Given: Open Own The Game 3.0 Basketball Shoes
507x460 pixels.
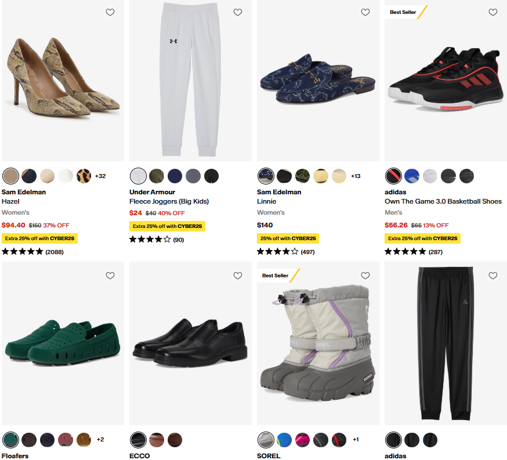Looking at the screenshot, I should pos(443,201).
